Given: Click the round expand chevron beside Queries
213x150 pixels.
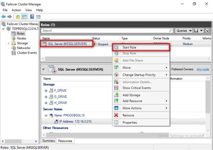Looking at the screenshot, I should [207, 31].
